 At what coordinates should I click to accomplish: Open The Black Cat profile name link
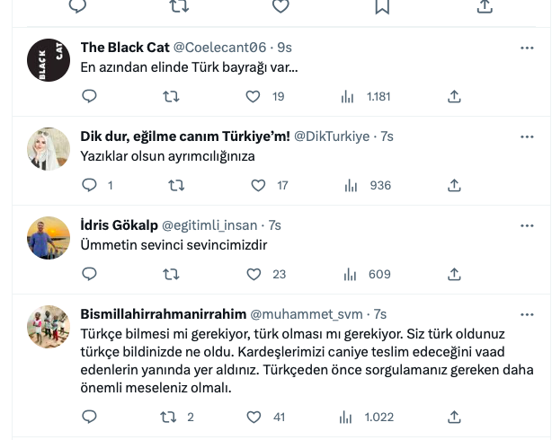point(125,47)
